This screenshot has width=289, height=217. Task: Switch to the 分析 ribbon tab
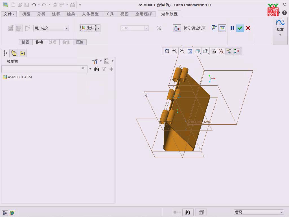pyautogui.click(x=41, y=14)
